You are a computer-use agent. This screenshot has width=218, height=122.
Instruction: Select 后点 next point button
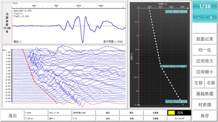coord(107,118)
